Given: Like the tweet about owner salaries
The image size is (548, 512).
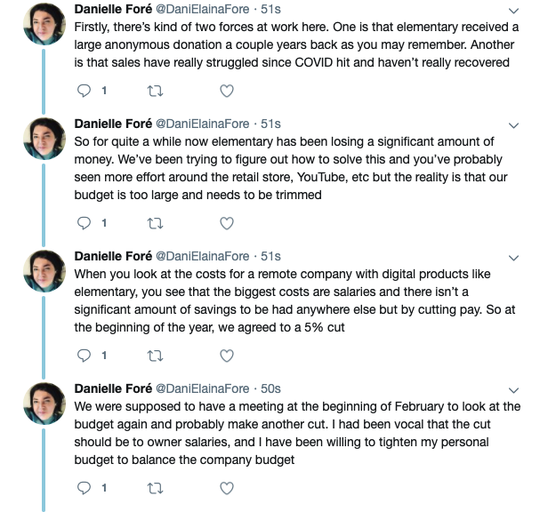Looking at the screenshot, I should coord(227,488).
